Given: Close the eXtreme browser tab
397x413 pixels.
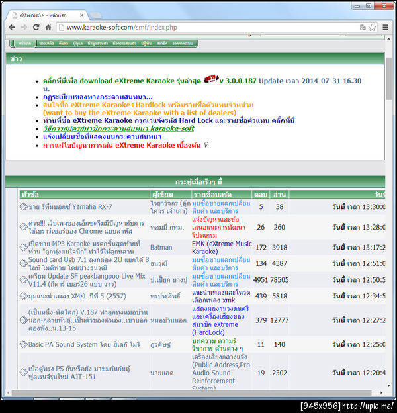Looking at the screenshot, I should coord(81,15).
